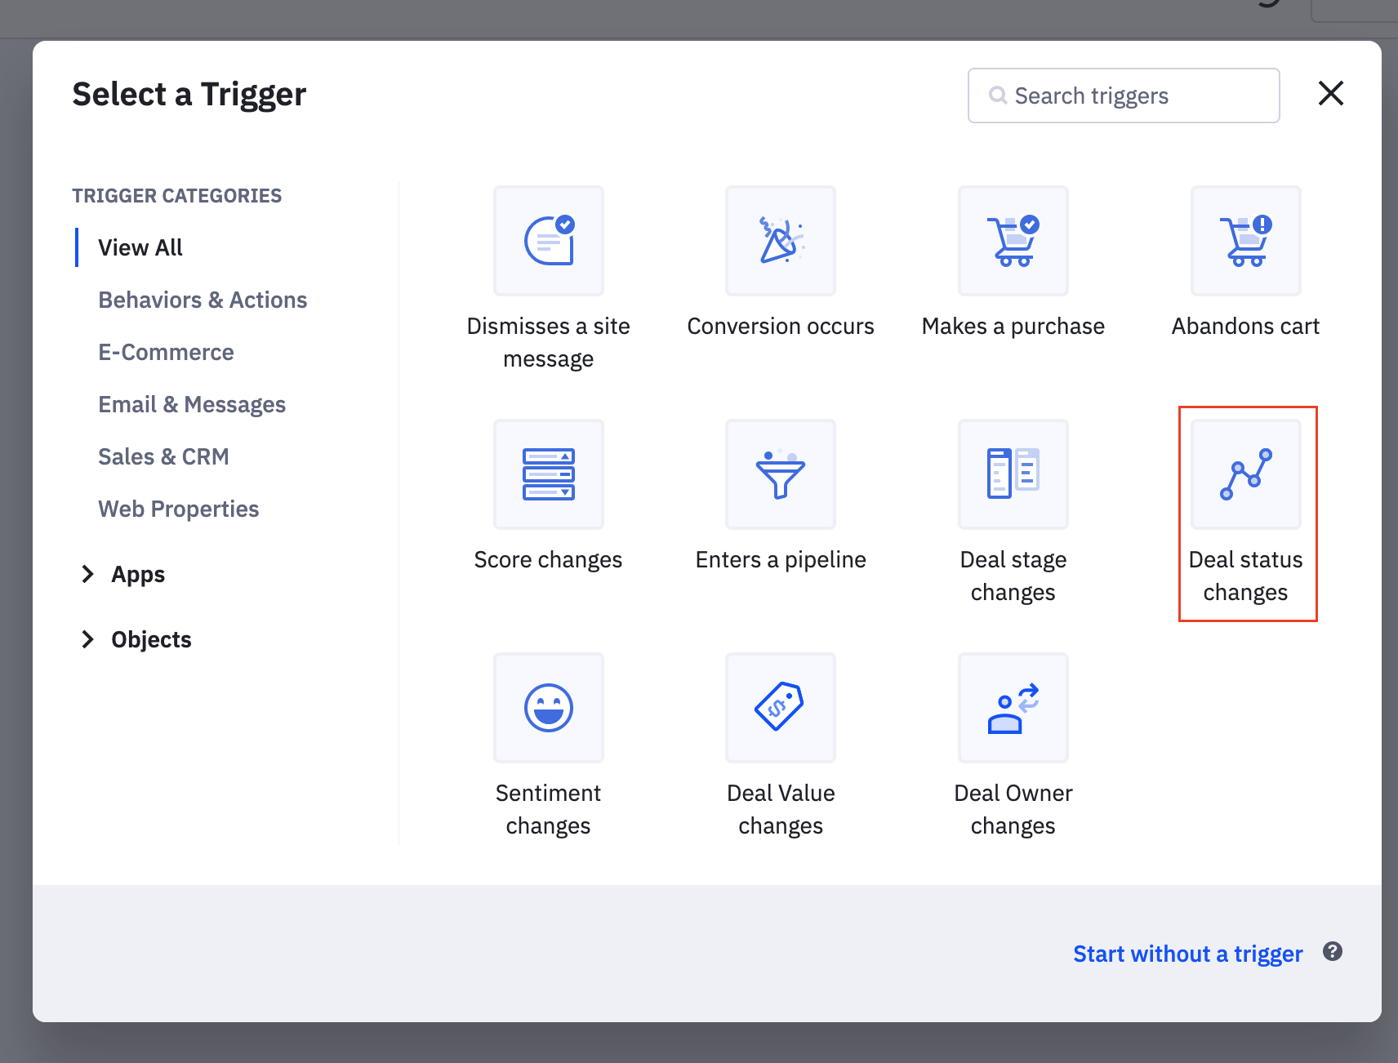Expand the Objects category chevron
The width and height of the screenshot is (1398, 1063).
88,640
